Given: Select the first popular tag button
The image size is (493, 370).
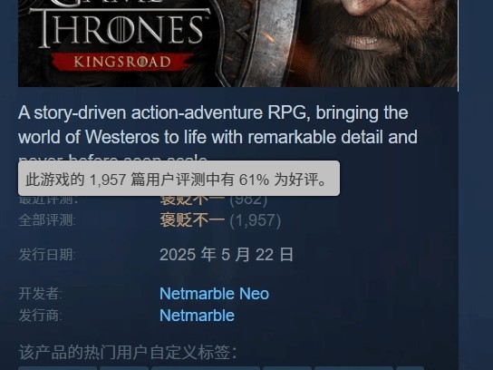Looking at the screenshot, I should tap(57, 368).
